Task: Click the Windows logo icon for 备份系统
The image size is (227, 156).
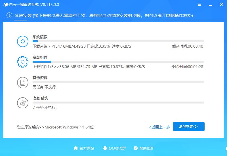Action: [x=23, y=103]
